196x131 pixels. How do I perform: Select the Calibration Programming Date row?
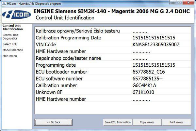113,38
